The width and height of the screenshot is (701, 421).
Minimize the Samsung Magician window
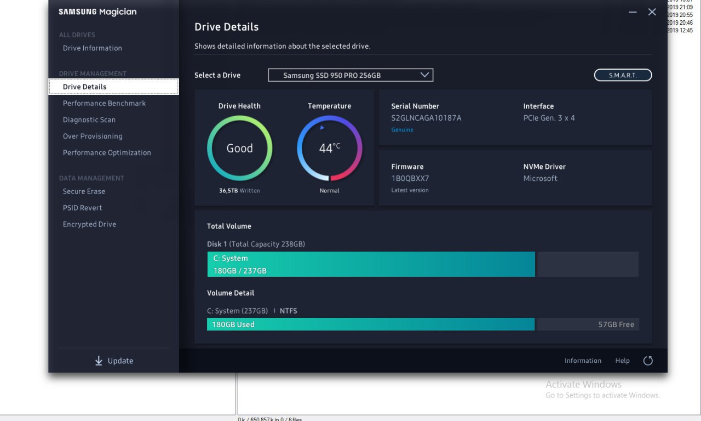(x=633, y=12)
